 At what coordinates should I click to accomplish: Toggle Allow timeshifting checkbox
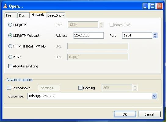click(x=10, y=66)
